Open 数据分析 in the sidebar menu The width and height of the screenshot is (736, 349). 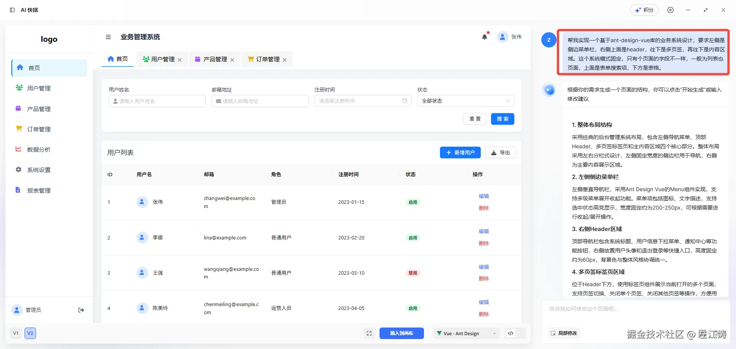coord(49,149)
